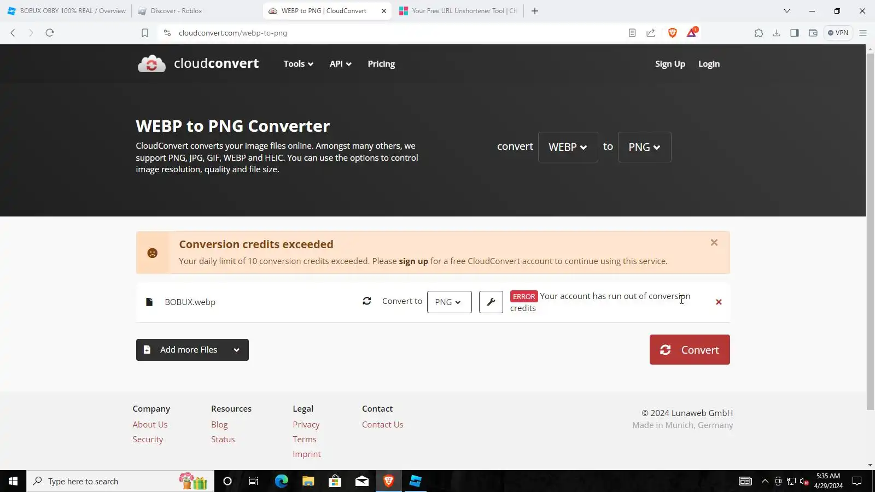The height and width of the screenshot is (492, 875).
Task: Expand the Tools menu
Action: click(299, 64)
